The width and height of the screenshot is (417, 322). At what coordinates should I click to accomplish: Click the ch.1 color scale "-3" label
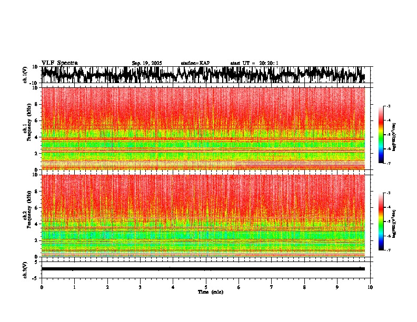(x=388, y=106)
